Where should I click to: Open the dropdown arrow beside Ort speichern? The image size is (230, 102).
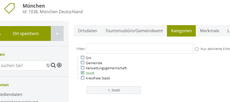[x=57, y=34]
